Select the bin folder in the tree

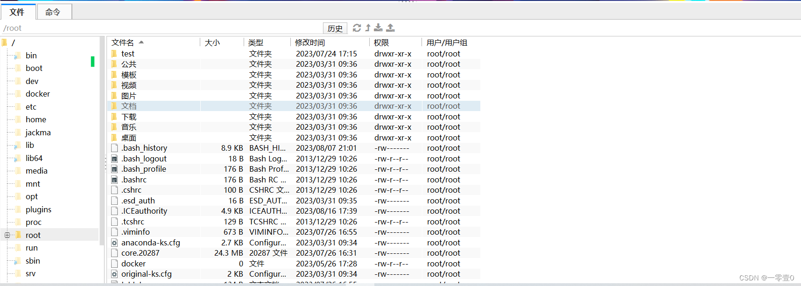pyautogui.click(x=31, y=56)
